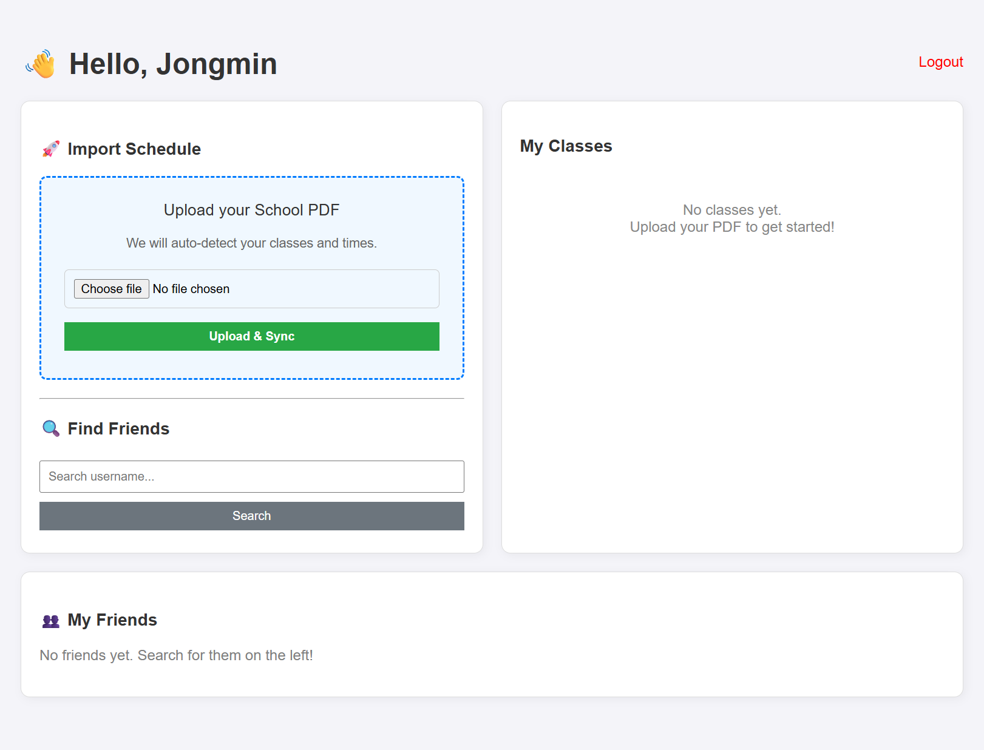Image resolution: width=984 pixels, height=750 pixels.
Task: Click the rocket icon beside Import Schedule
Action: (x=51, y=148)
